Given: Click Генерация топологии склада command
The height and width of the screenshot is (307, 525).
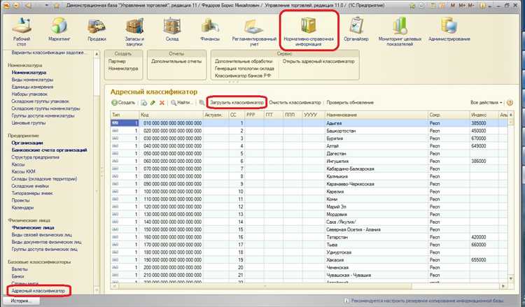Looking at the screenshot, I should point(244,69).
